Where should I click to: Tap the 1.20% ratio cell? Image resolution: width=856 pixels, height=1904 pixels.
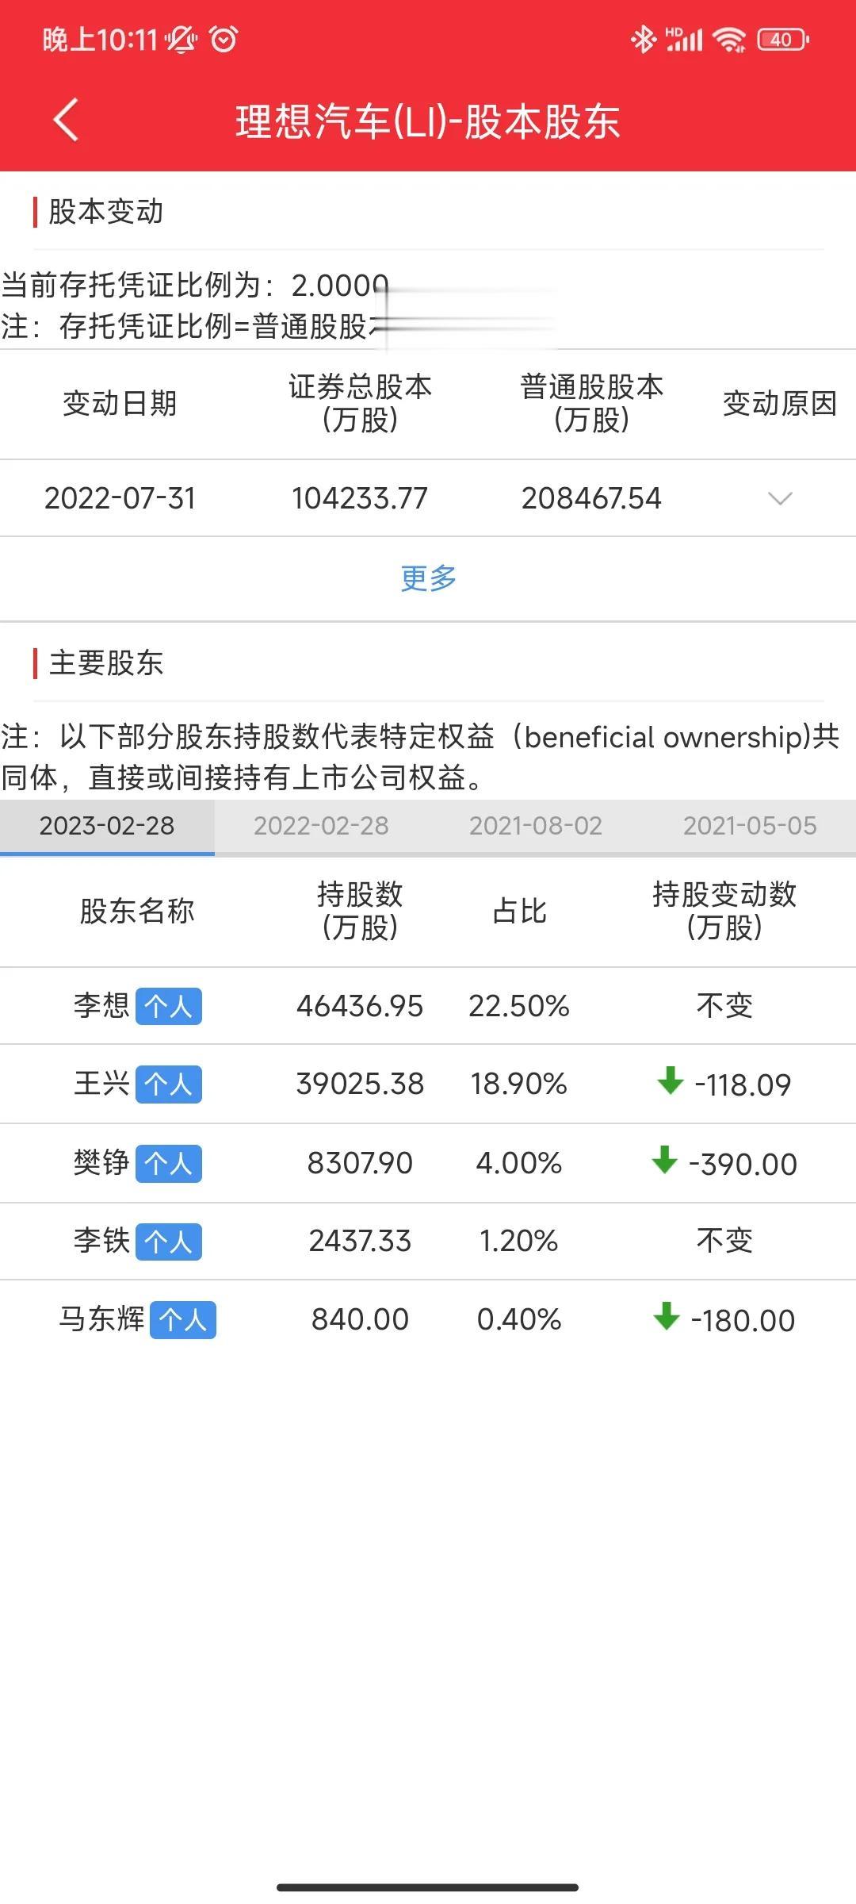(x=519, y=1241)
